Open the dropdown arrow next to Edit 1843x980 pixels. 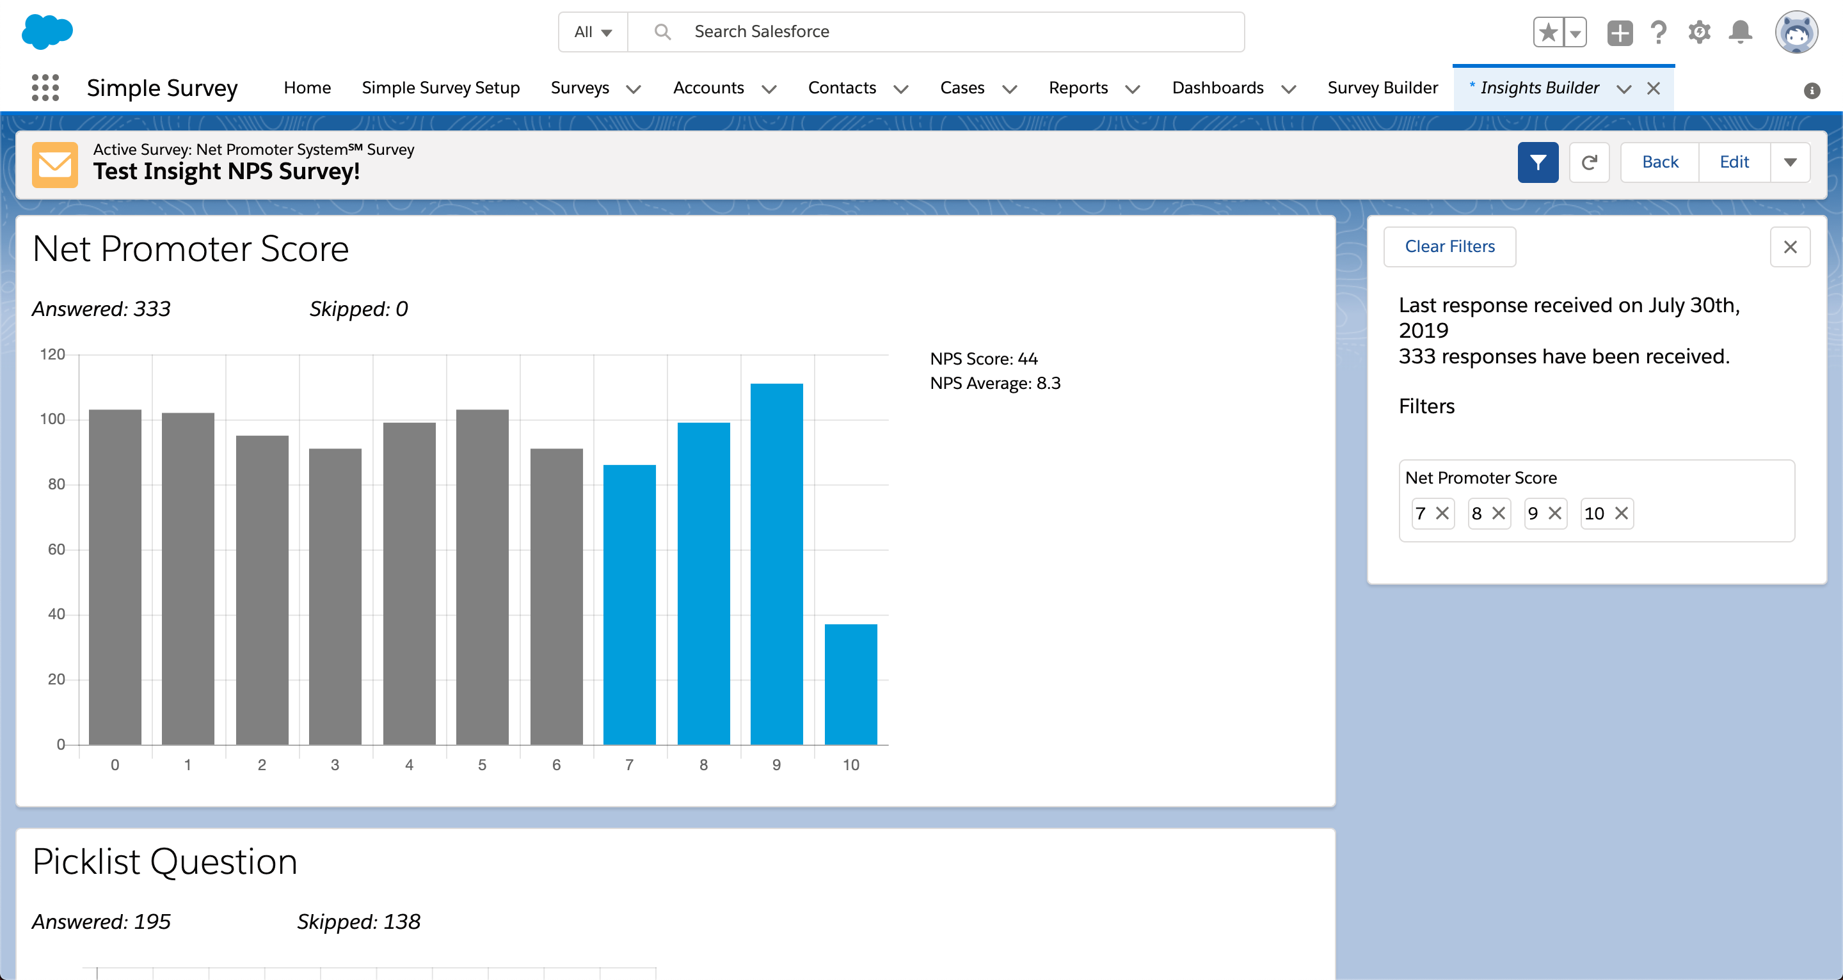[1790, 162]
